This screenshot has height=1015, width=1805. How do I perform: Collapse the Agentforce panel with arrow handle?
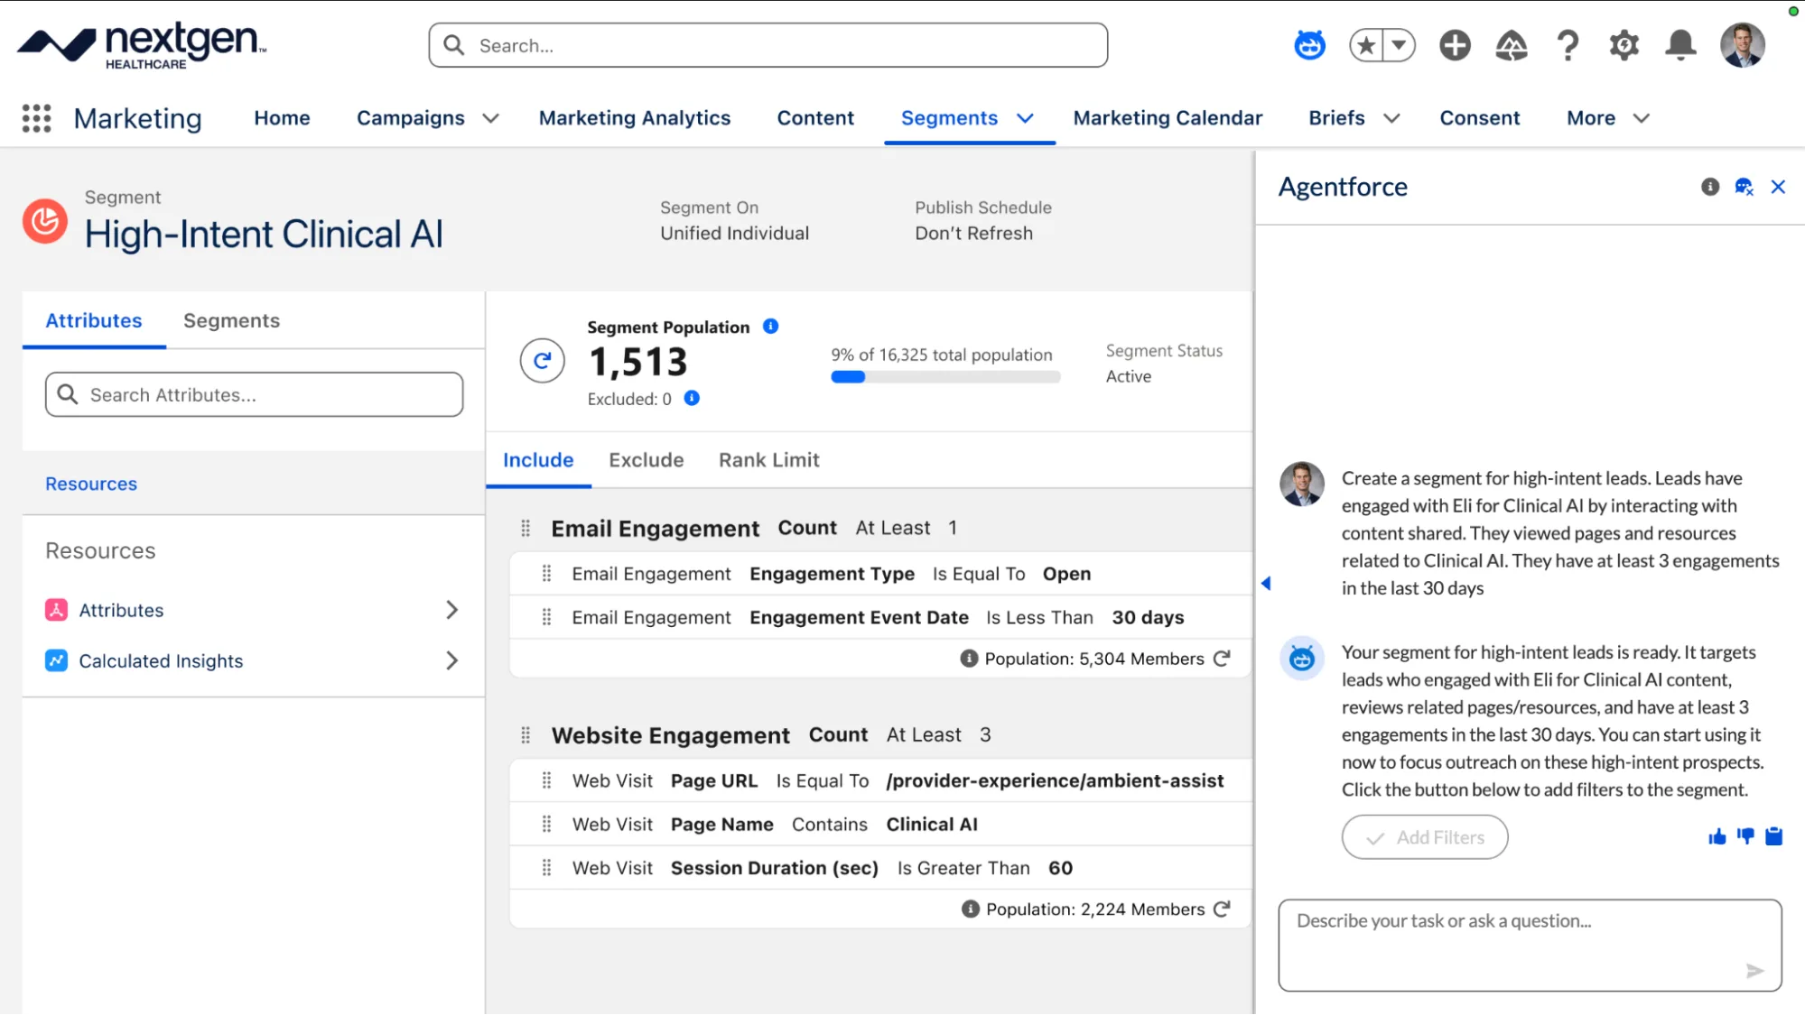[x=1266, y=584]
